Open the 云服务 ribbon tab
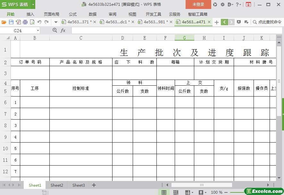284x195 pixels. [175, 14]
